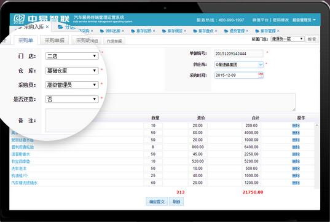Switch to the 采购单据 sub-tab

pyautogui.click(x=54, y=40)
